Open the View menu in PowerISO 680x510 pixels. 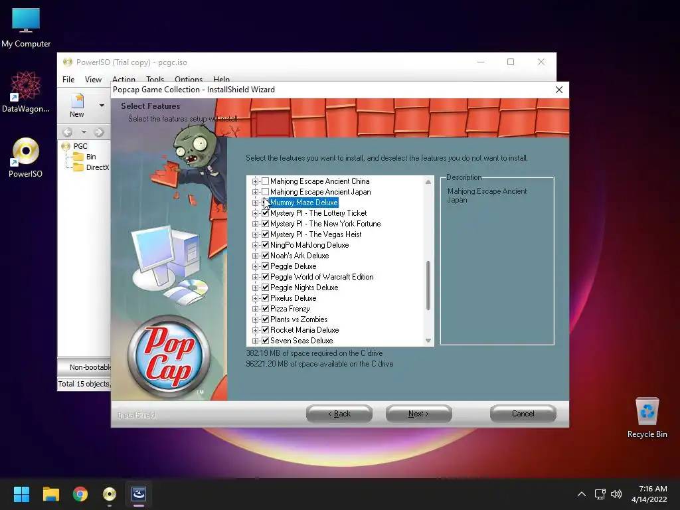coord(93,80)
